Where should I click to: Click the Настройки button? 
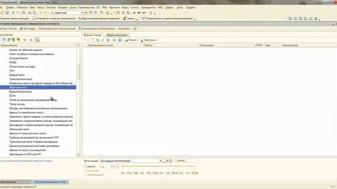pos(124,29)
